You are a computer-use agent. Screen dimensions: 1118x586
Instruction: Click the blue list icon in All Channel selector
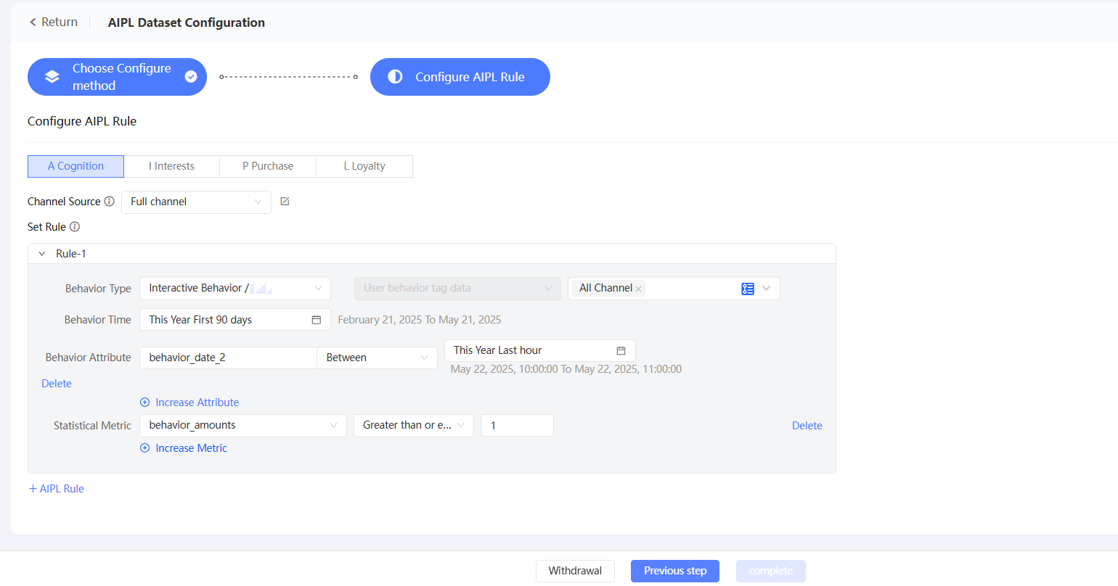pos(748,289)
